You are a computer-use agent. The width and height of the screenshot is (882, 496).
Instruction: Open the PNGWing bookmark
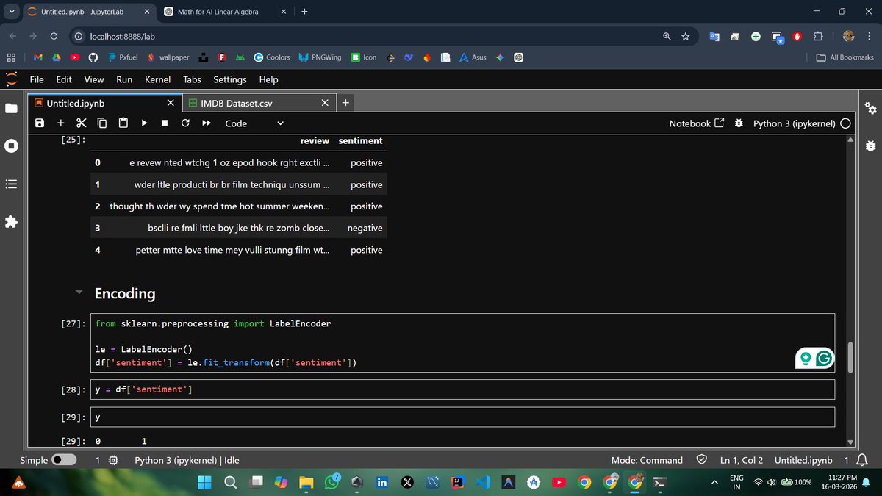[x=320, y=57]
